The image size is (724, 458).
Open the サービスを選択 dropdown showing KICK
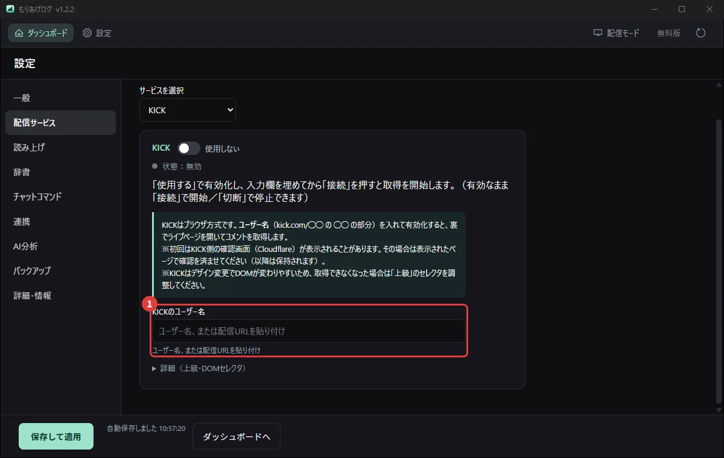pos(188,110)
